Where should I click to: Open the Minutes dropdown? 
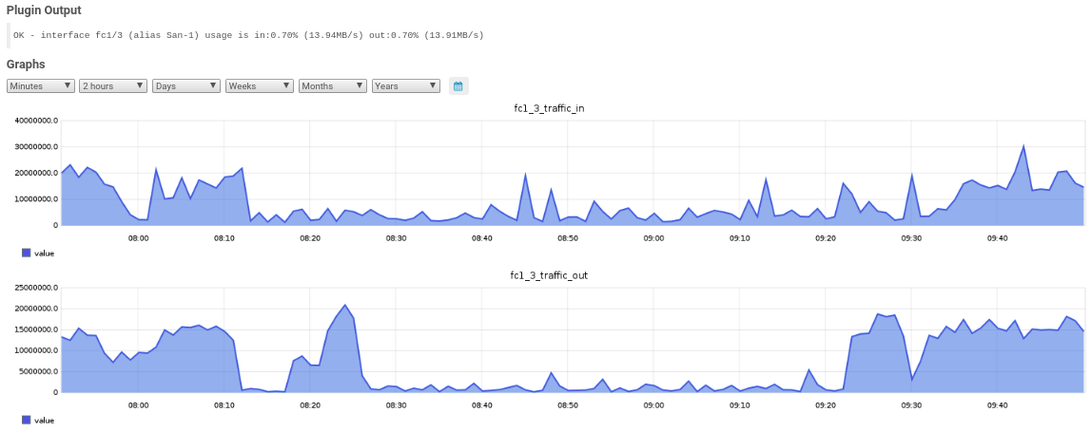(41, 85)
